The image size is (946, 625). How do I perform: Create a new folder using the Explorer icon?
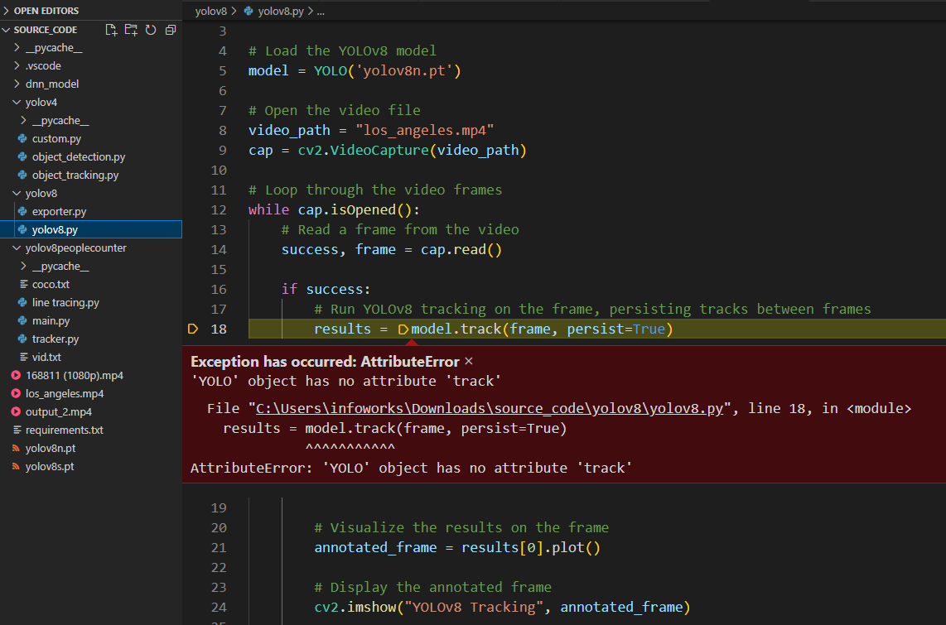(x=131, y=29)
